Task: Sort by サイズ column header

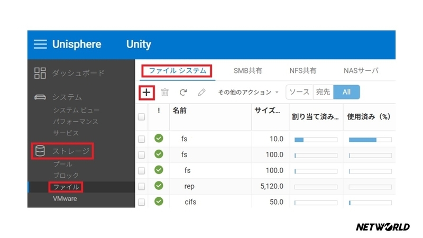Action: (x=267, y=111)
